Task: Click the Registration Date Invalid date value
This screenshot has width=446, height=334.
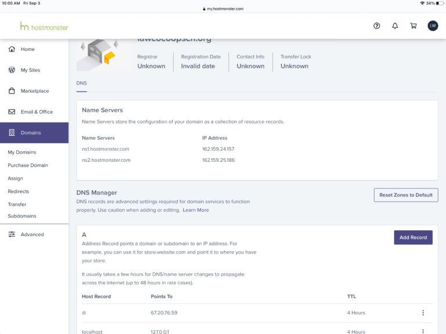Action: [198, 66]
